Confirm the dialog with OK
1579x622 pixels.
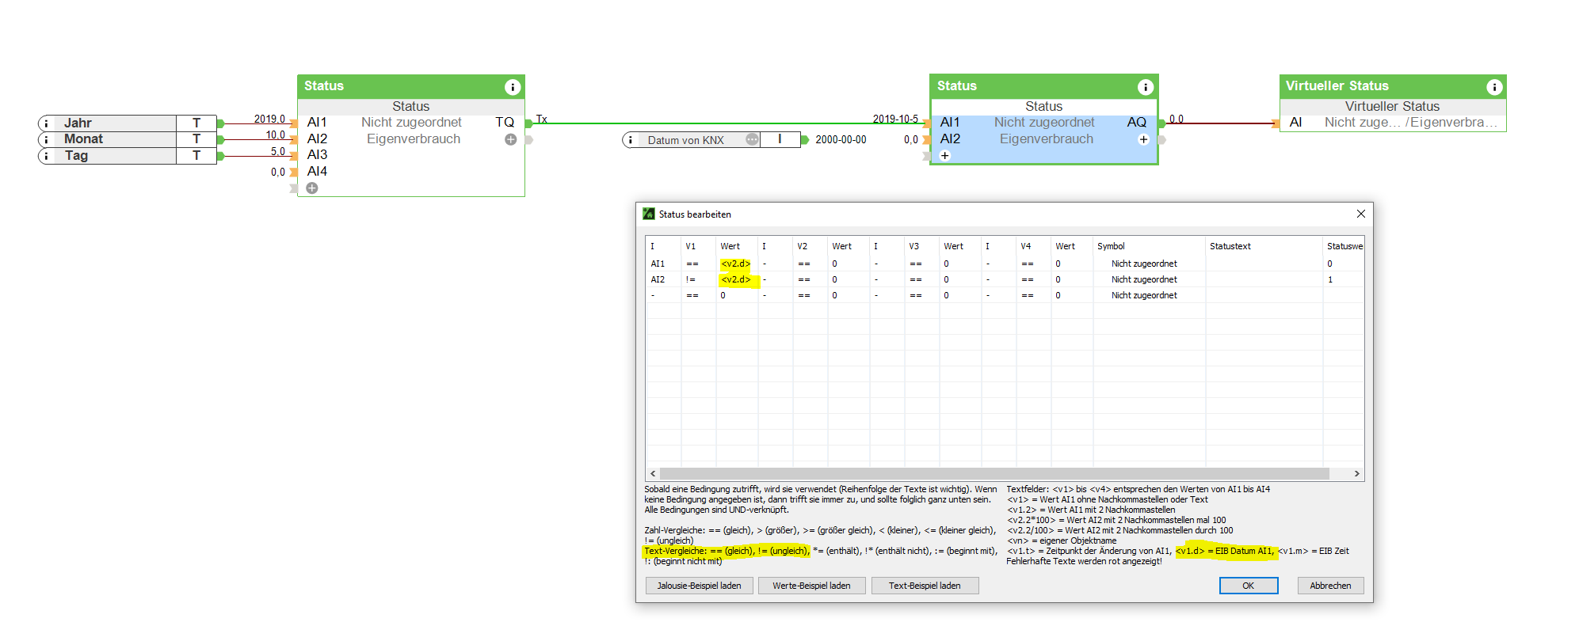tap(1248, 586)
